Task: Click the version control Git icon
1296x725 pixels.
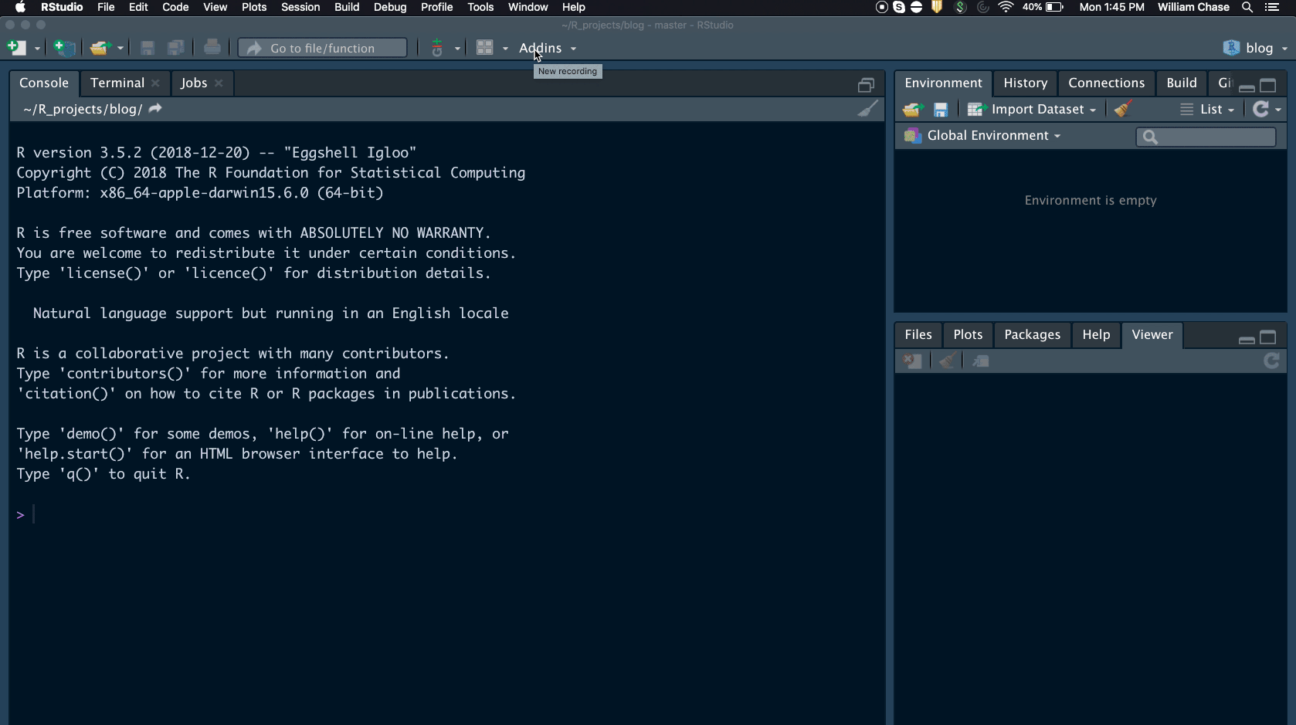Action: point(437,48)
